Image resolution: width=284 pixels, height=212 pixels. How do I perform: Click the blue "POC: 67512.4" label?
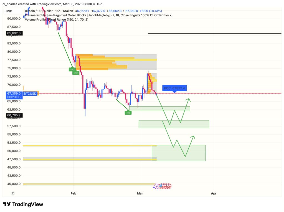(174, 88)
